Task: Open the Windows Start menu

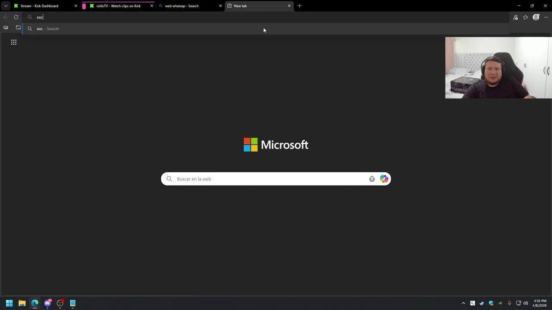Action: click(9, 303)
